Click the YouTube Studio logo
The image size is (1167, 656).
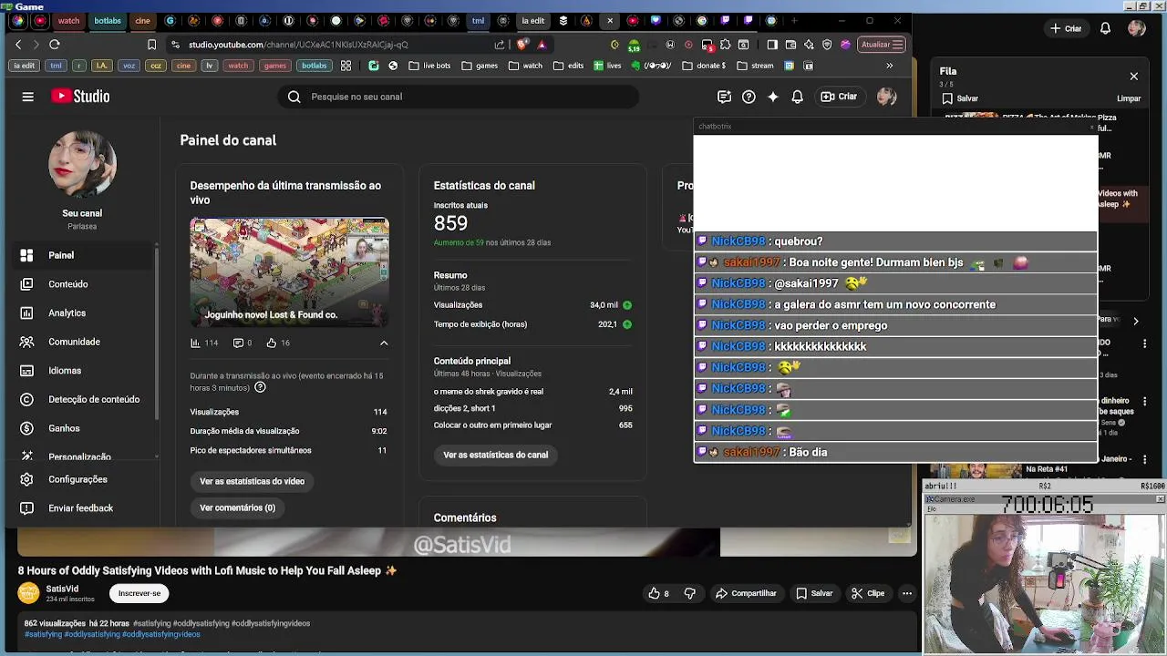point(80,97)
